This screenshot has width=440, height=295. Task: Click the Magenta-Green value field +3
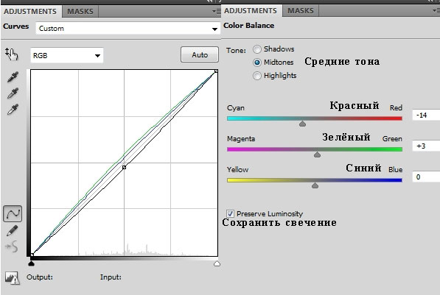426,146
